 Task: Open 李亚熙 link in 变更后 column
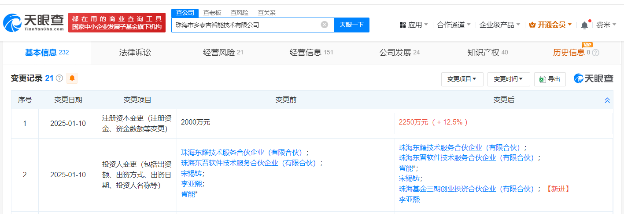(410, 200)
